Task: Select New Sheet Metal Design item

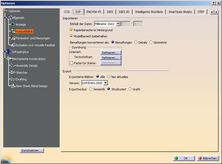Action: [32, 86]
